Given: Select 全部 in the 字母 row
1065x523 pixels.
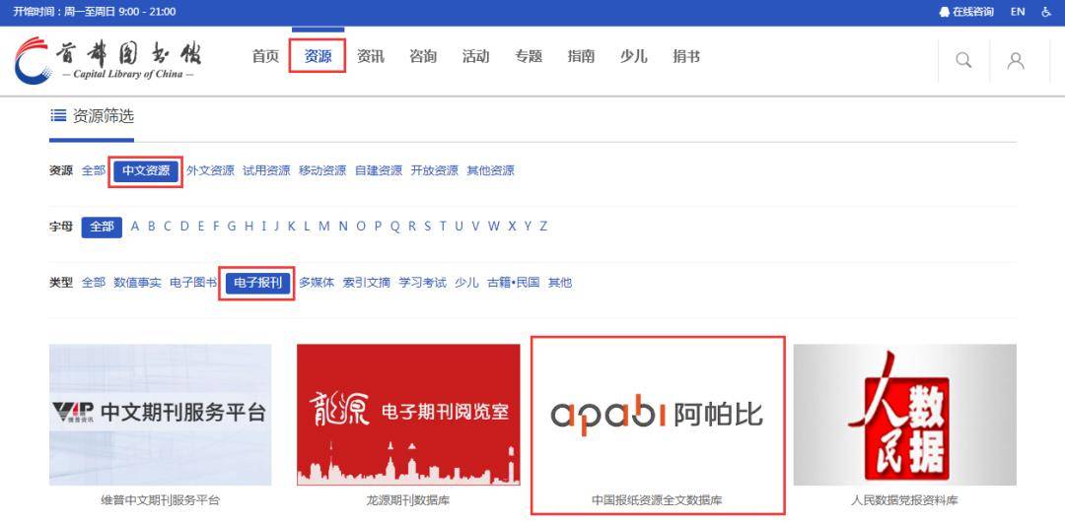Looking at the screenshot, I should pyautogui.click(x=102, y=227).
